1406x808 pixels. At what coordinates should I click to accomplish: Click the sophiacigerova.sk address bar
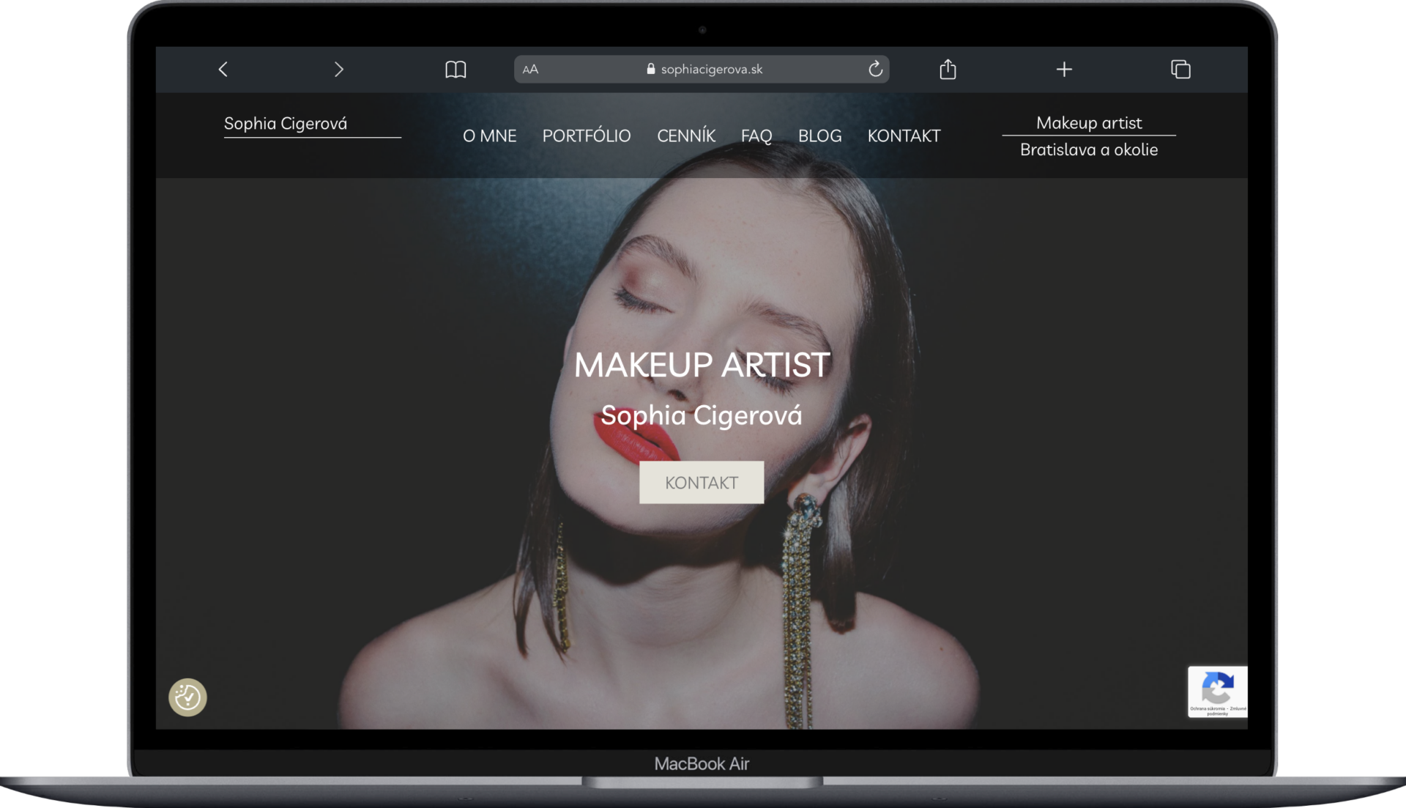point(702,69)
